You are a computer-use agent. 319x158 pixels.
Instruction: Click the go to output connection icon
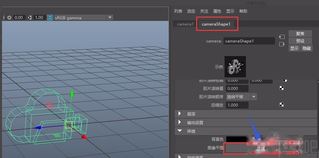tap(282, 44)
